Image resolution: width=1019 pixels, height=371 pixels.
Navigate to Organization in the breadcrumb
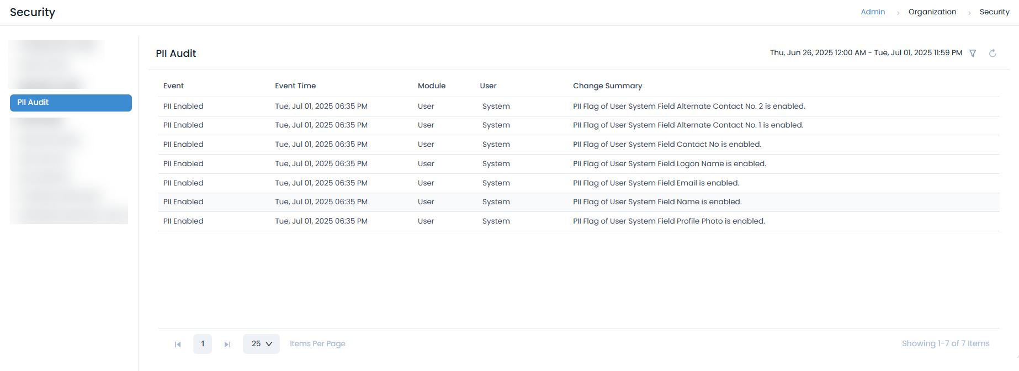pyautogui.click(x=932, y=12)
